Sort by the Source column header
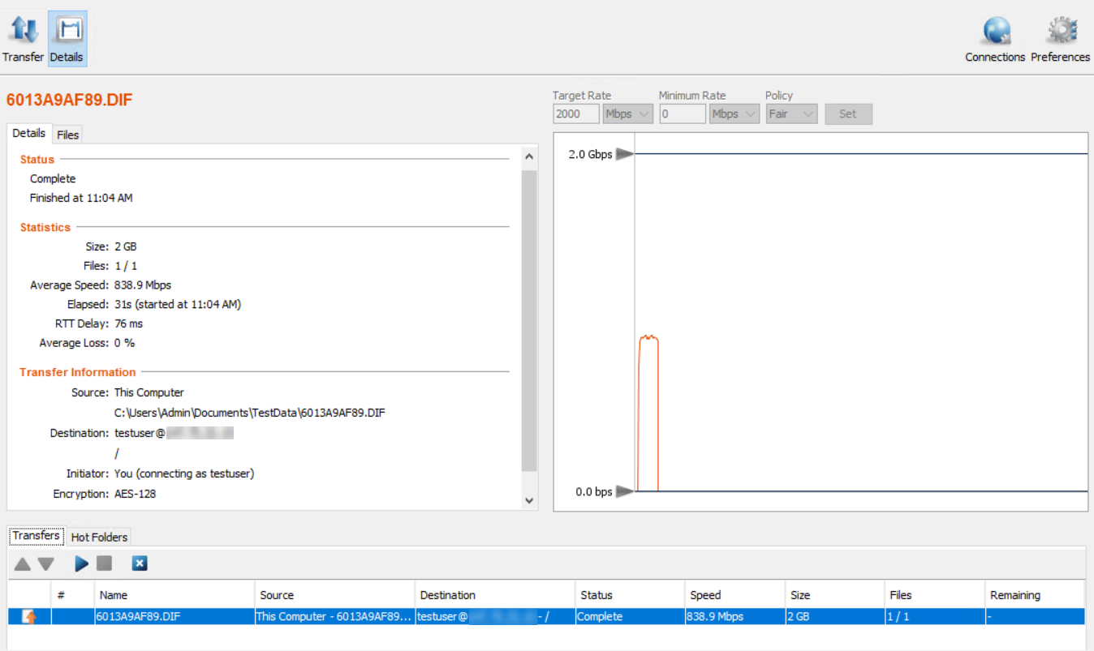The height and width of the screenshot is (651, 1094). click(334, 595)
